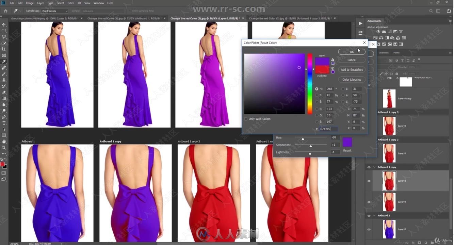Screen dimensions: 454x245
Task: Select the a channel radio button
Action: click(x=343, y=95)
